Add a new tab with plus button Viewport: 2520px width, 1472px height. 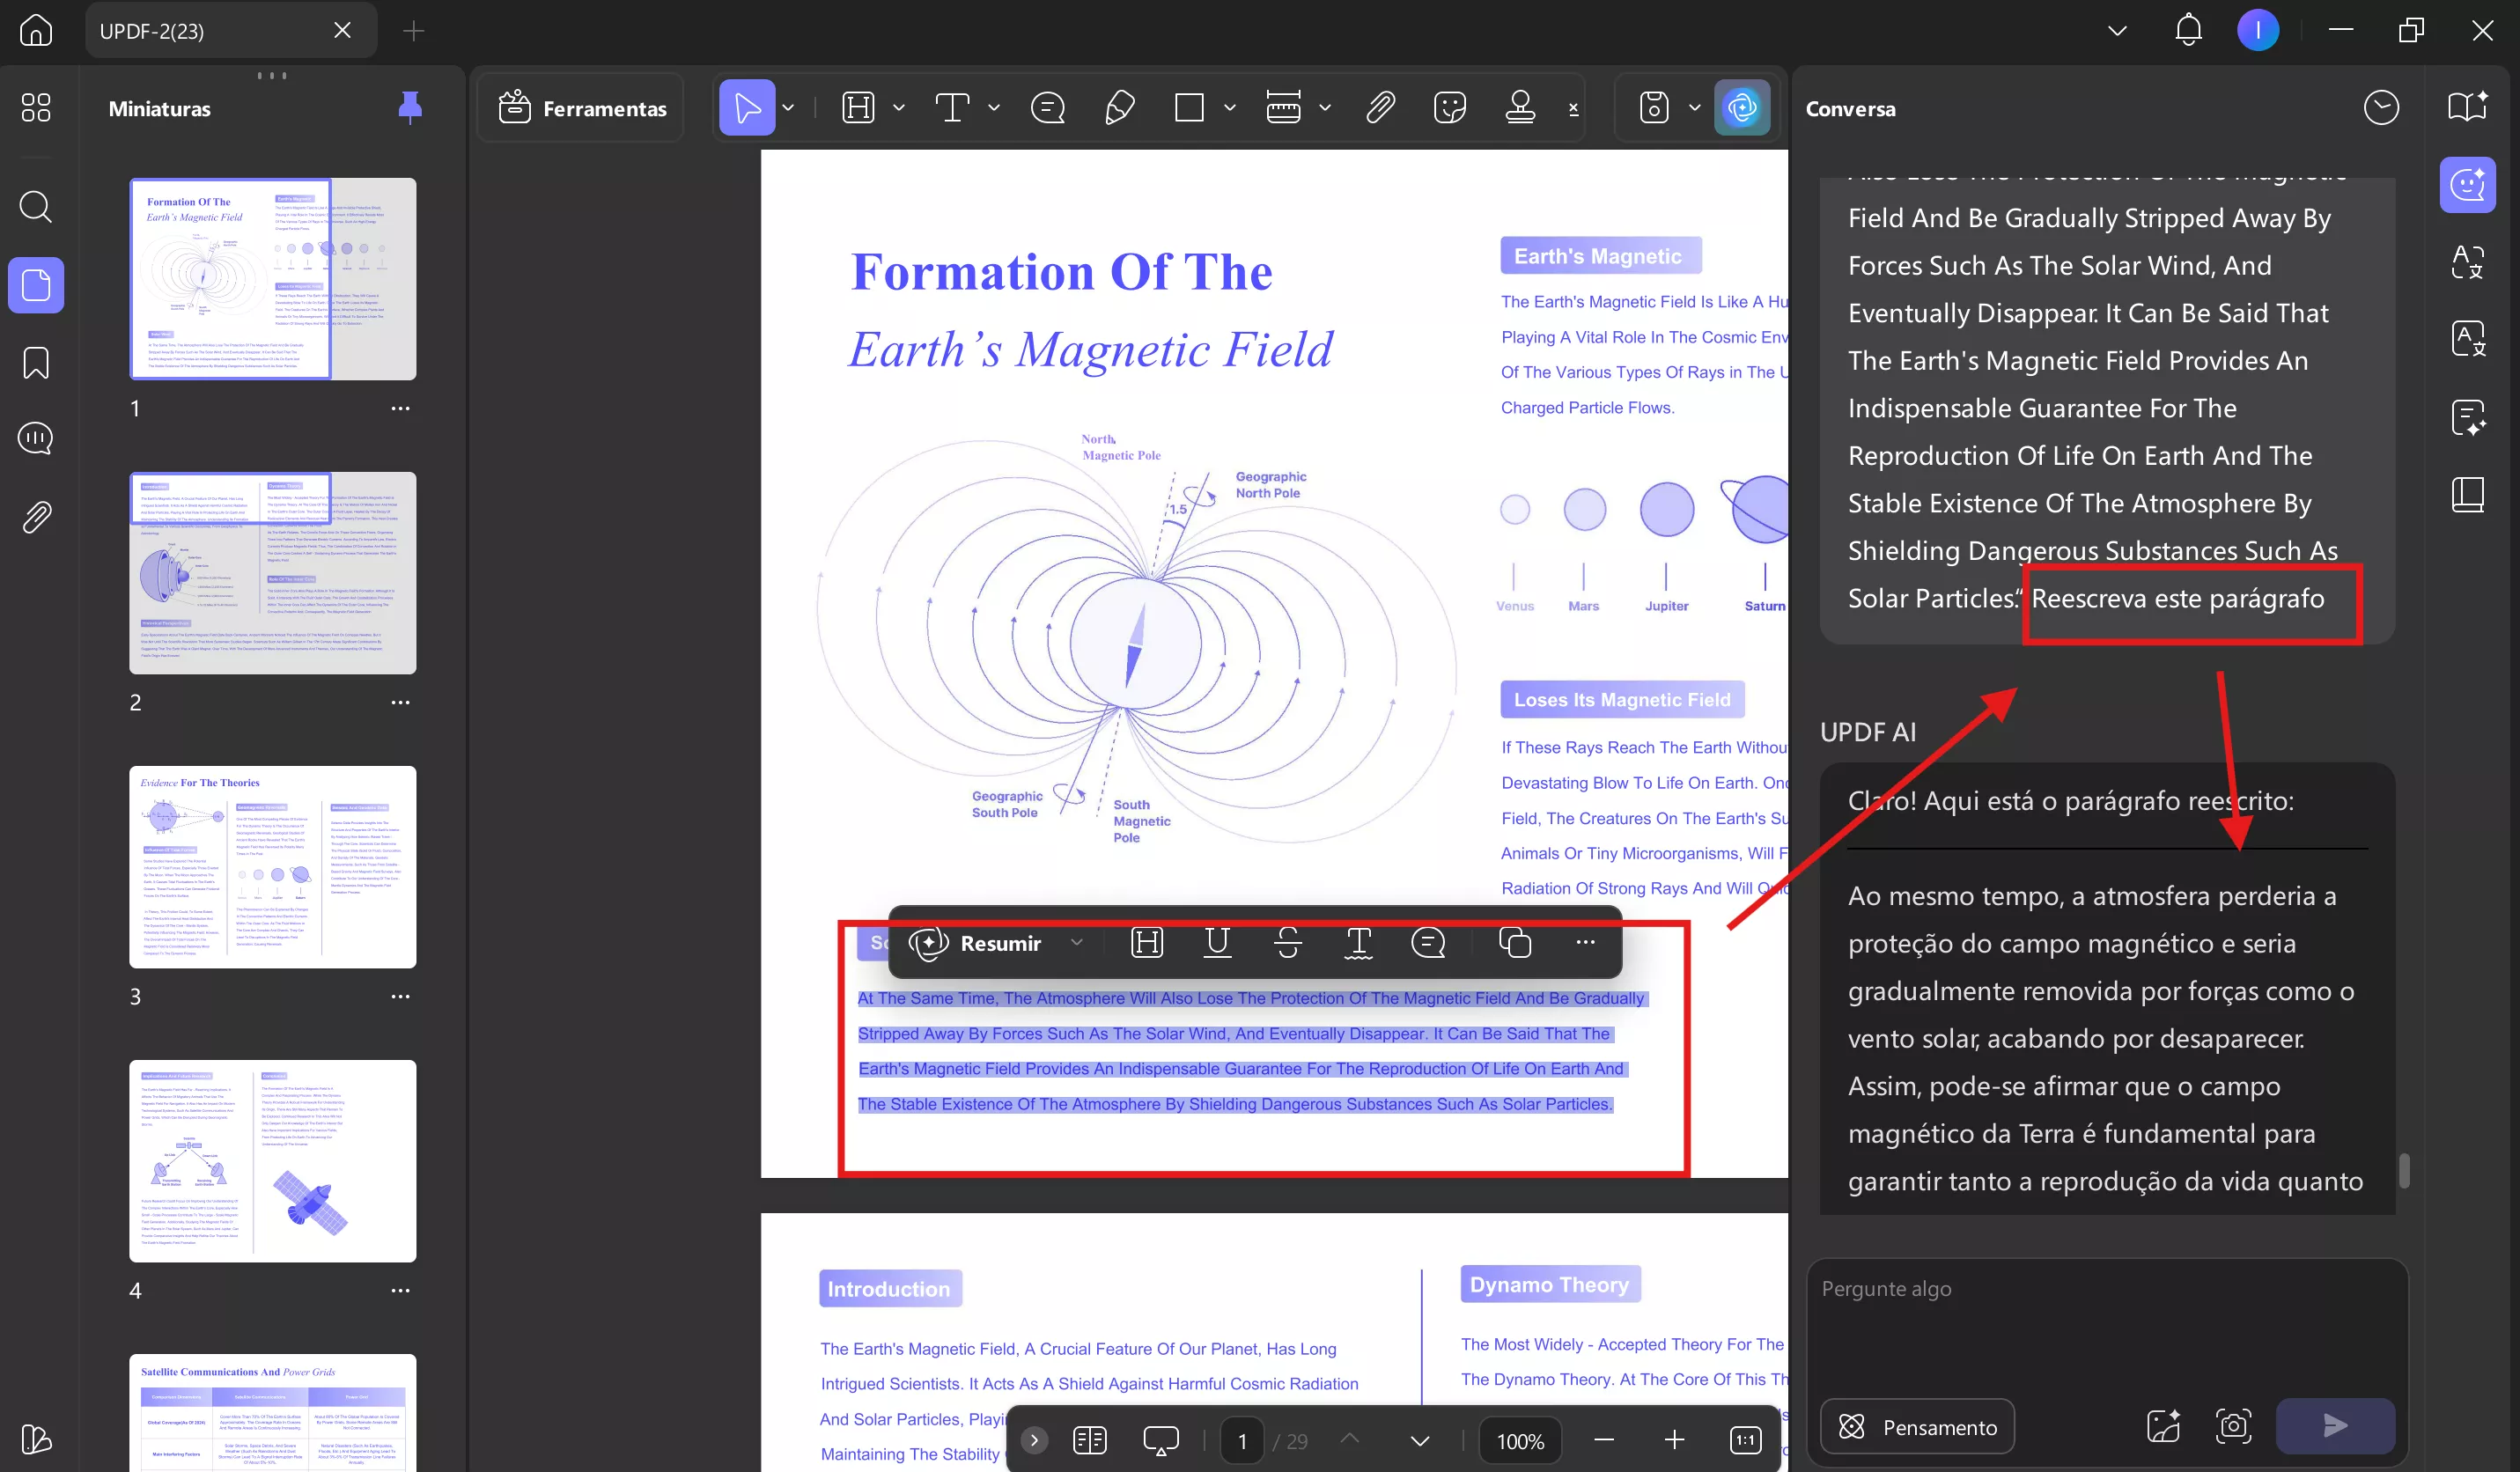[x=413, y=31]
